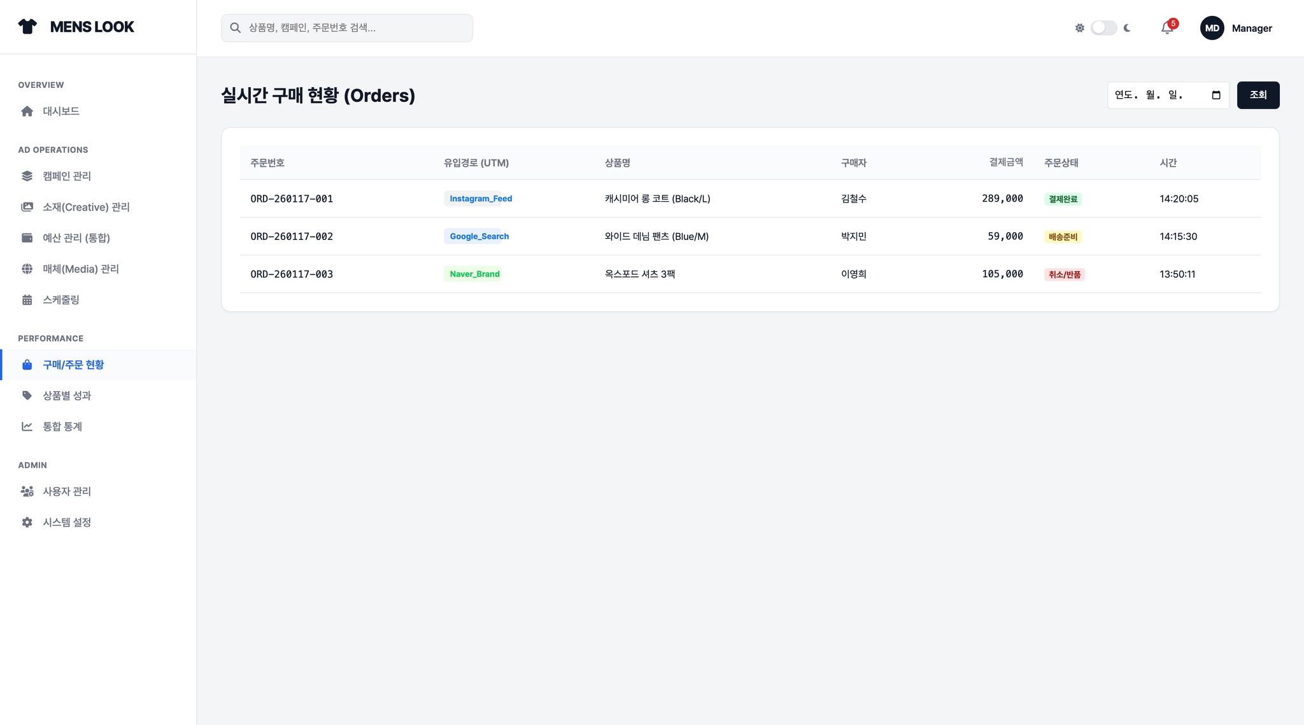Click the MENS LOOK t-shirt logo
The height and width of the screenshot is (725, 1304).
[x=27, y=27]
